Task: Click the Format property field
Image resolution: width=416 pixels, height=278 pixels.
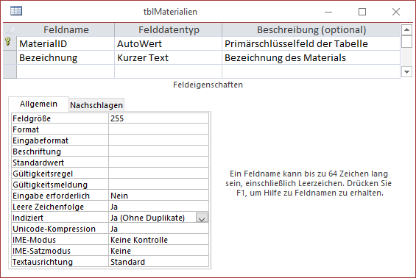Action: coord(158,129)
